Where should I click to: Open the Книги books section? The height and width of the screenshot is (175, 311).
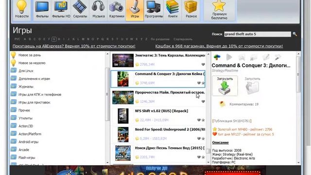coord(173,10)
